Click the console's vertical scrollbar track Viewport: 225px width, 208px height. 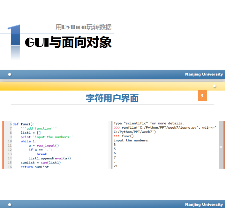click(x=221, y=134)
